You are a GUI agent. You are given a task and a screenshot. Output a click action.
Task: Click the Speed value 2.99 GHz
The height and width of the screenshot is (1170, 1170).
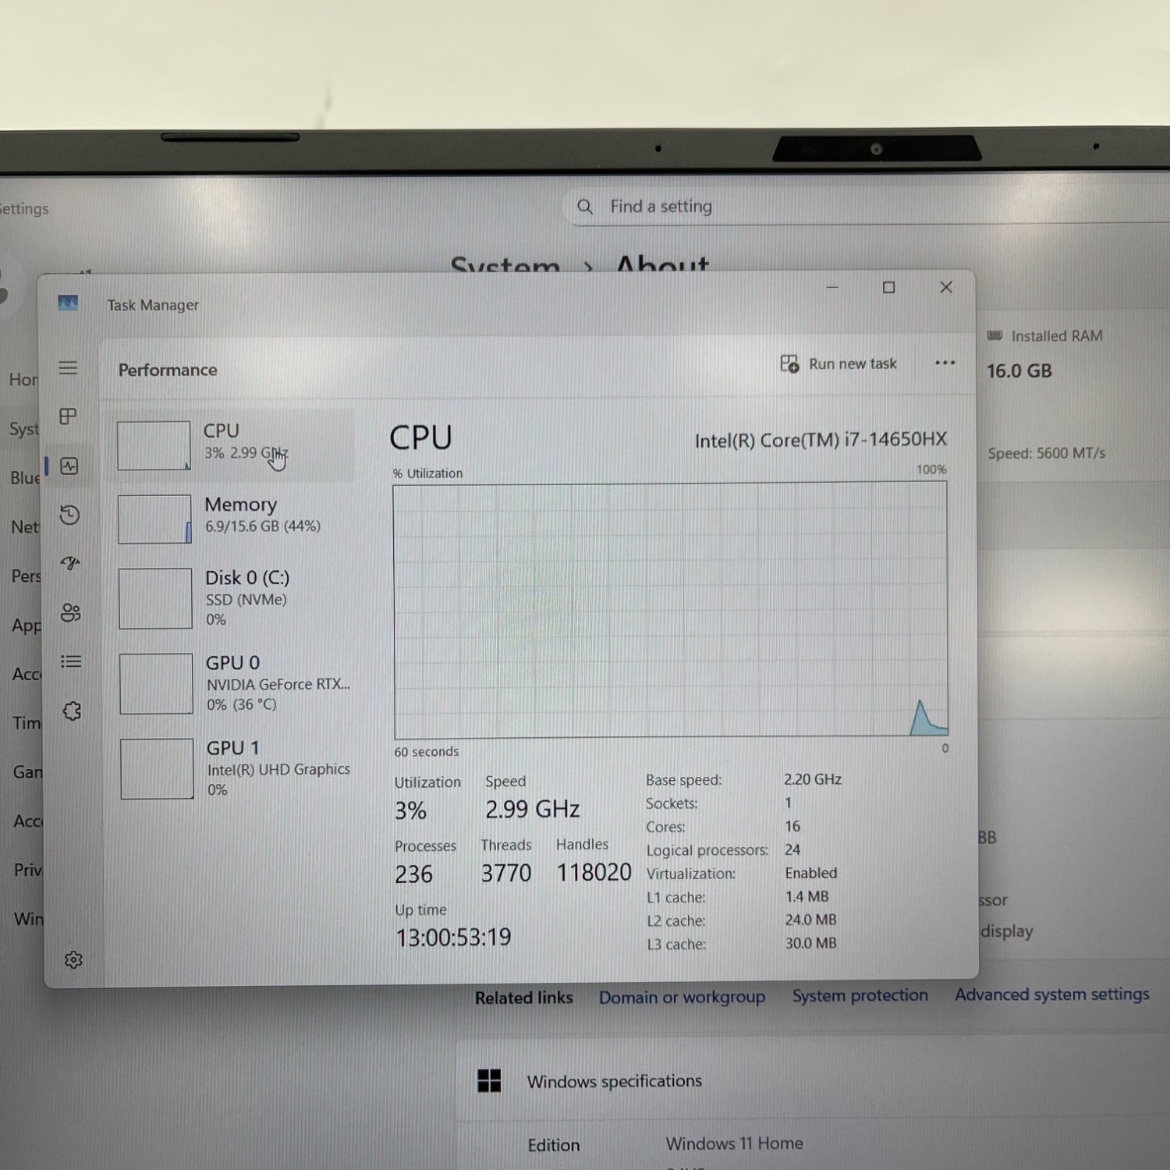click(x=532, y=809)
